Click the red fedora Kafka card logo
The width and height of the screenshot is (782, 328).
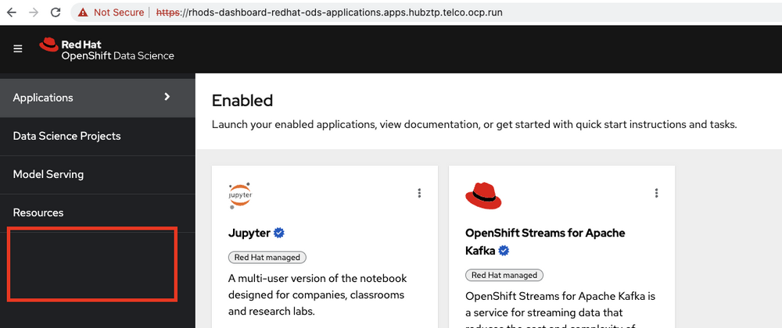pyautogui.click(x=482, y=195)
